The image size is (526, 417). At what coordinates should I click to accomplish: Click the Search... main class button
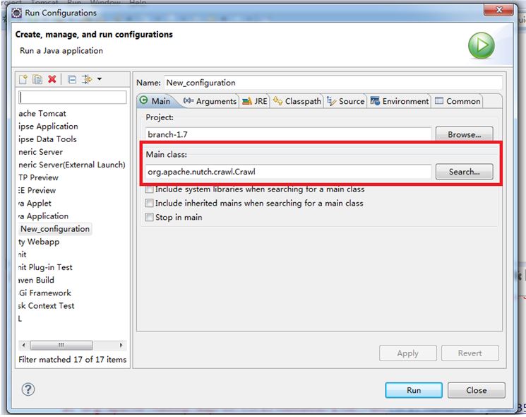point(465,172)
